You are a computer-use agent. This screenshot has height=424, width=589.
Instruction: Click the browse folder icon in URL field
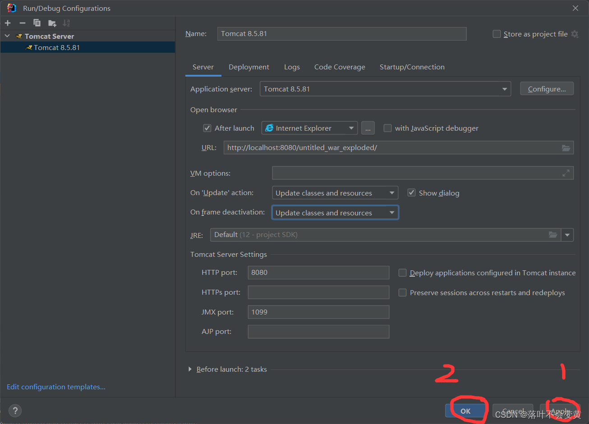(566, 148)
